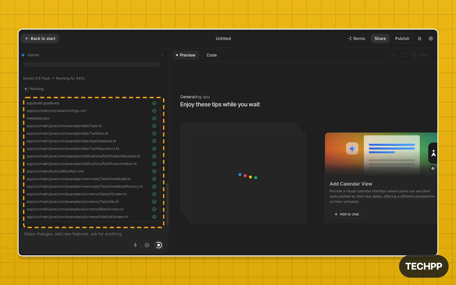This screenshot has height=285, width=456.
Task: Stop generation with the stop button
Action: [159, 245]
